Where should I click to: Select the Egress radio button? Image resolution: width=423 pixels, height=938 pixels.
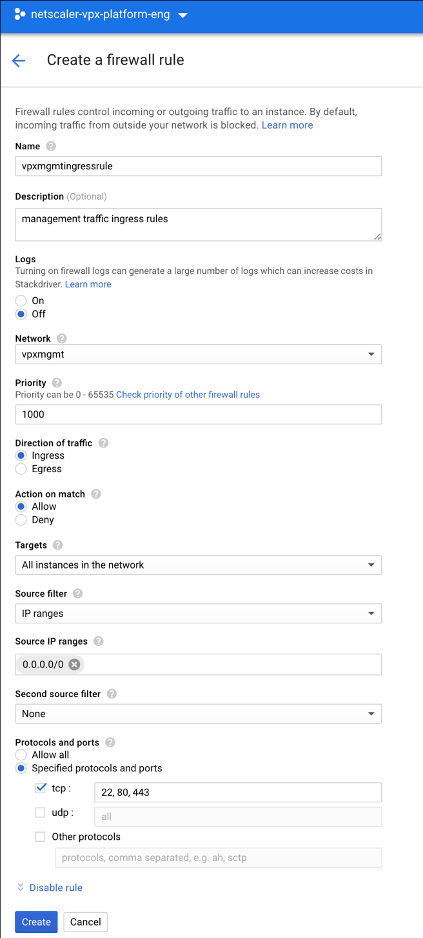21,469
